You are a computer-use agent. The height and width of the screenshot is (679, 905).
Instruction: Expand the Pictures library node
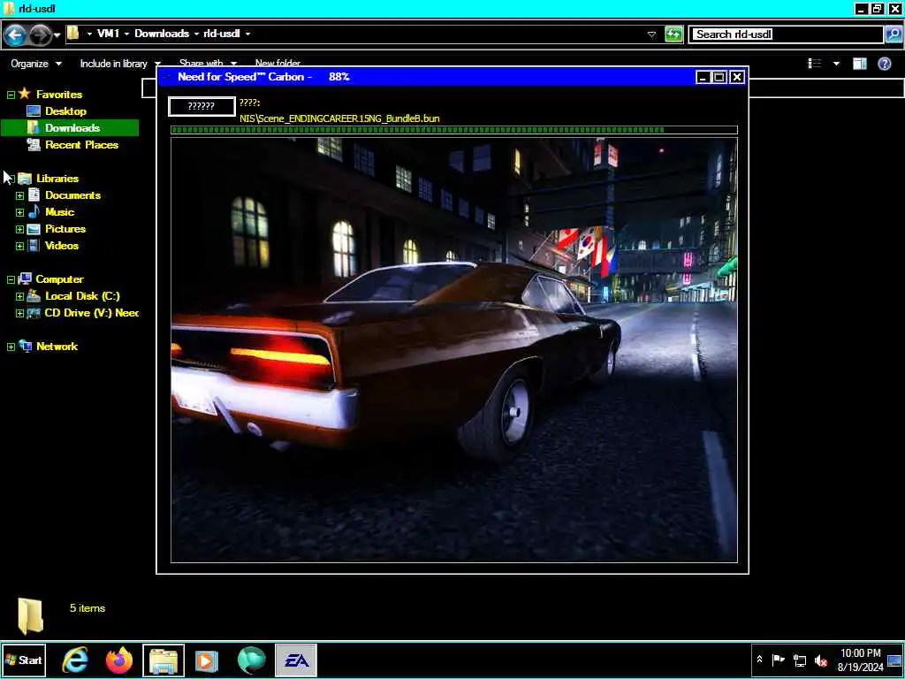coord(19,229)
